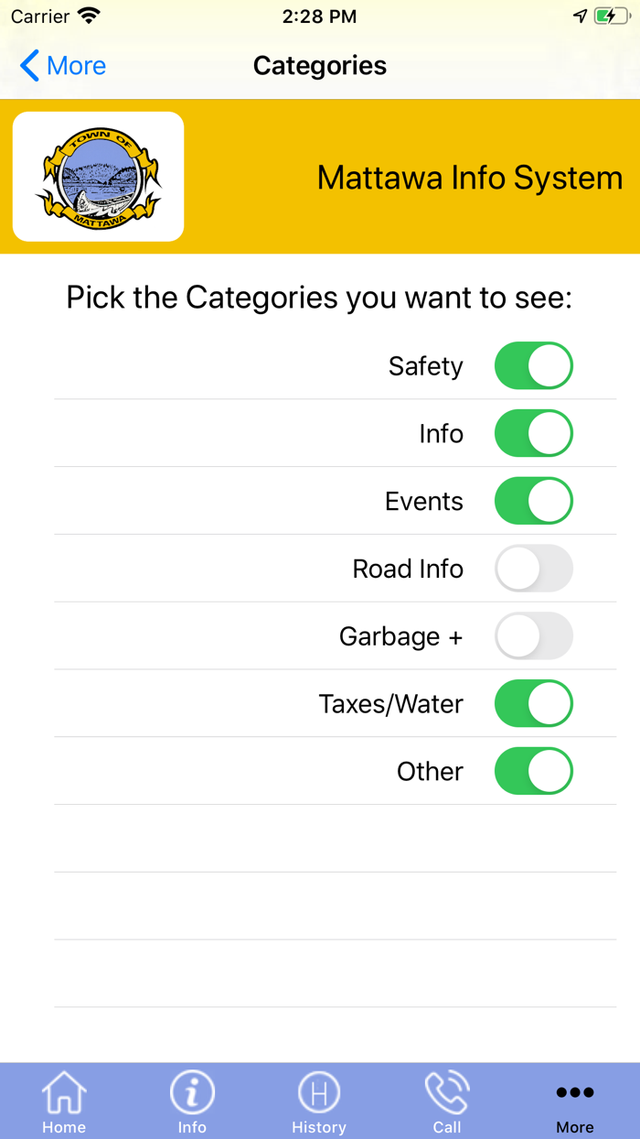640x1139 pixels.
Task: Enable the Road Info switch
Action: pos(534,569)
